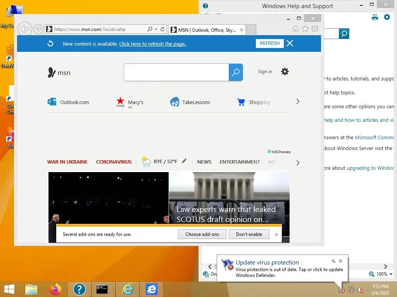The width and height of the screenshot is (397, 297).
Task: Open the RYE / 52°F weather entry
Action: pyautogui.click(x=159, y=161)
